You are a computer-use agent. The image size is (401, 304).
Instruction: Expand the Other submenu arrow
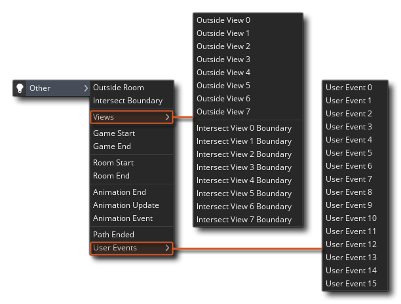pyautogui.click(x=85, y=88)
